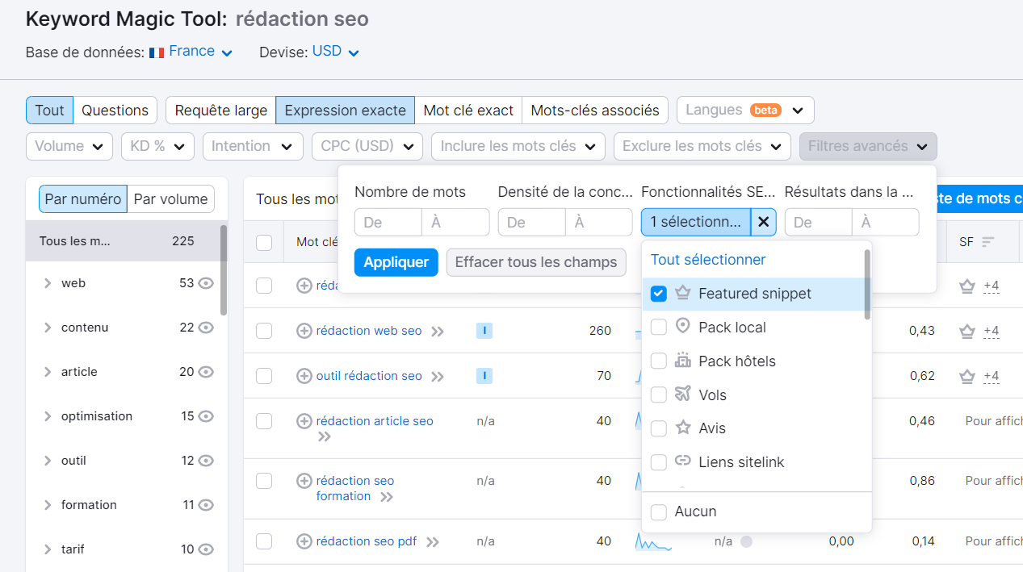This screenshot has width=1023, height=572.
Task: Click the intention badge on "outil rédaction seo"
Action: click(484, 376)
